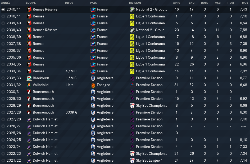The width and height of the screenshot is (250, 164).
Task: Click the Sky Bet League 1 logo
Action: 132,160
